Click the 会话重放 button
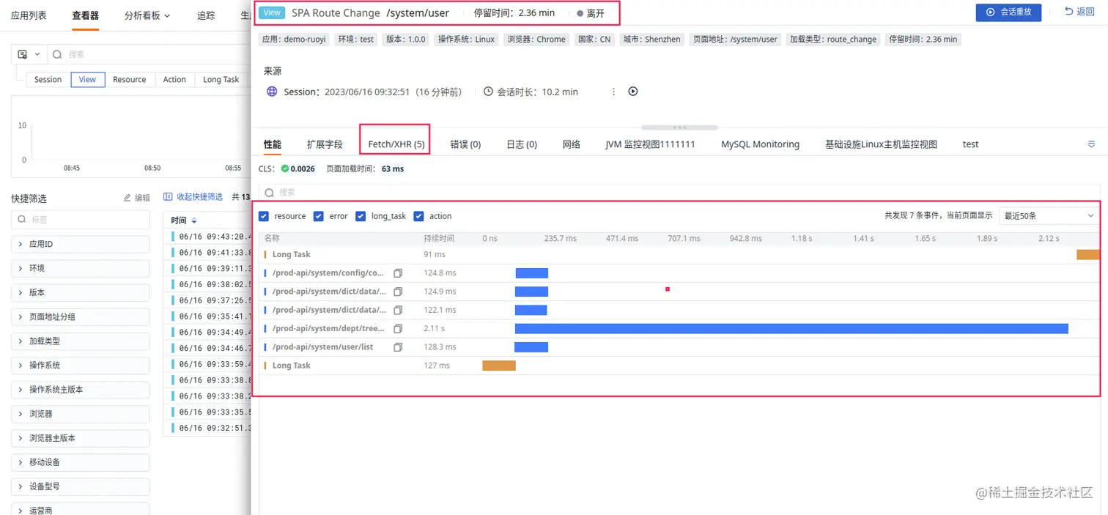 click(x=1008, y=12)
